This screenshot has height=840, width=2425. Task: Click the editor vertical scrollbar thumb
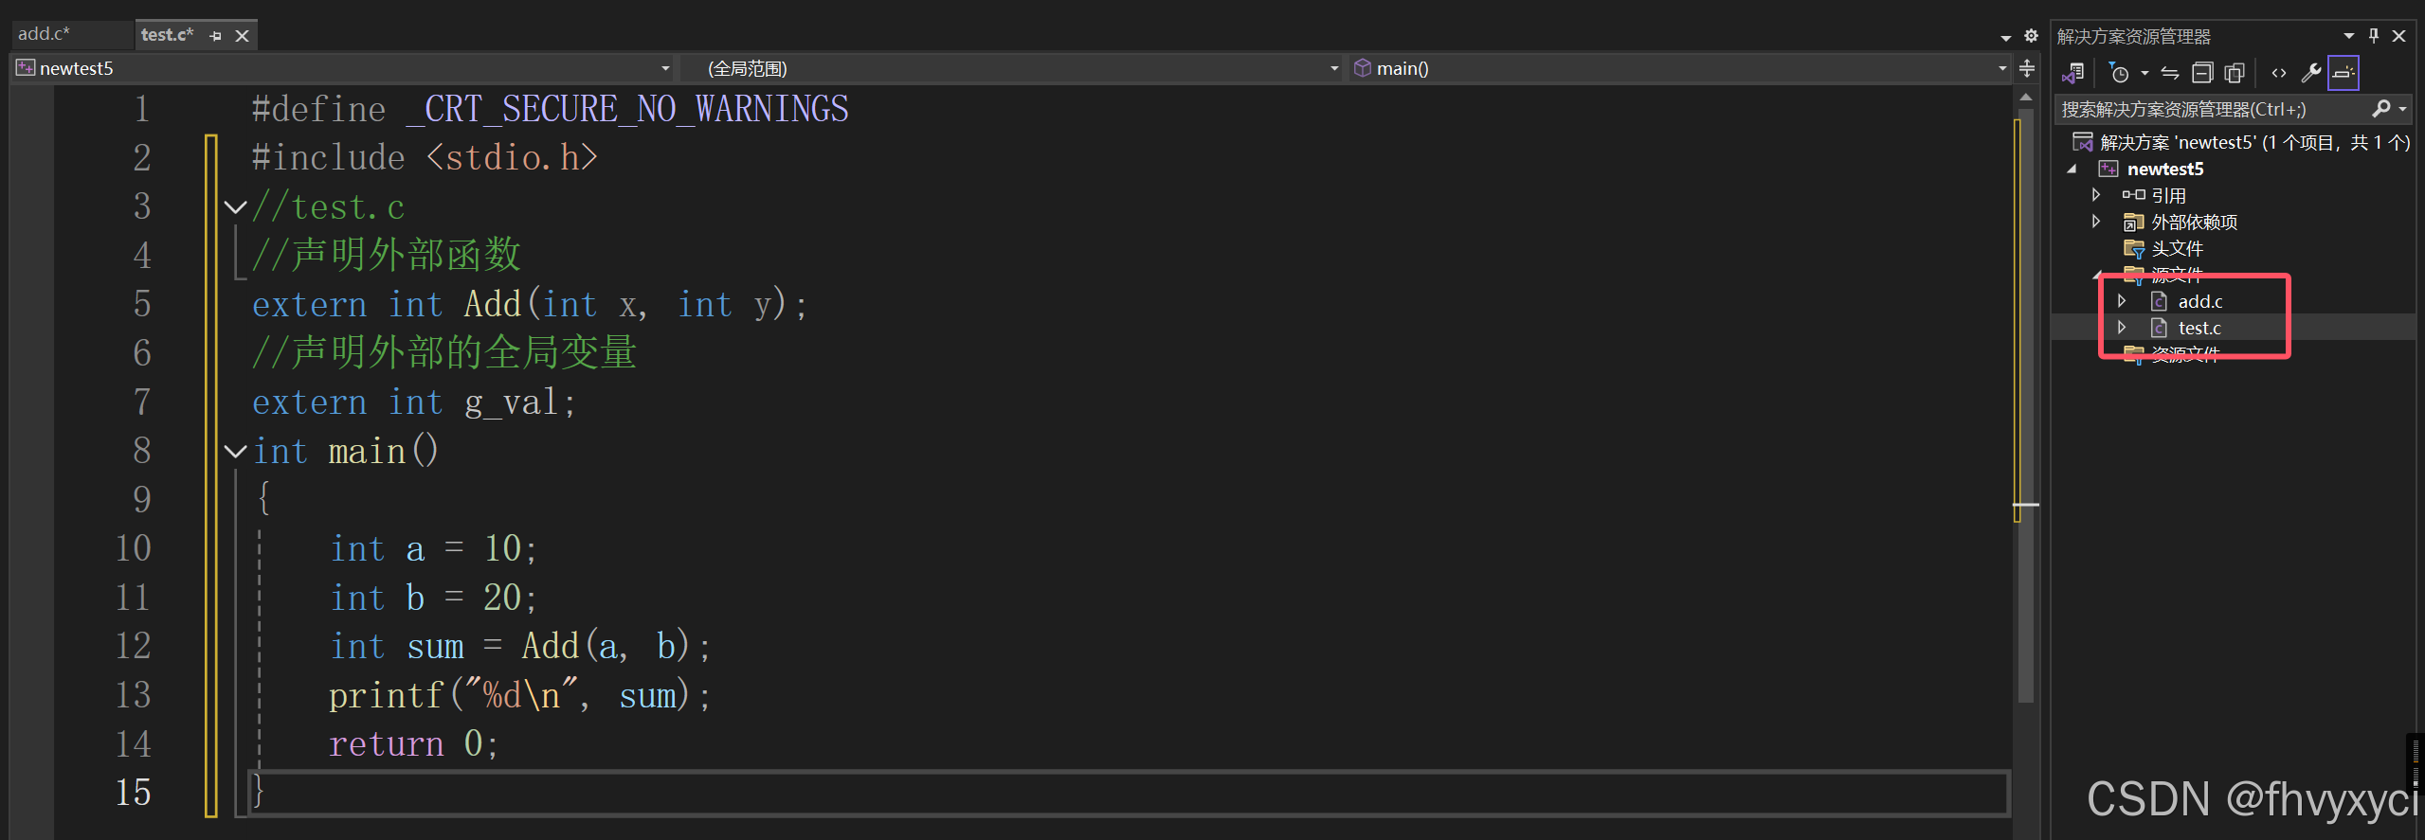click(x=2026, y=407)
